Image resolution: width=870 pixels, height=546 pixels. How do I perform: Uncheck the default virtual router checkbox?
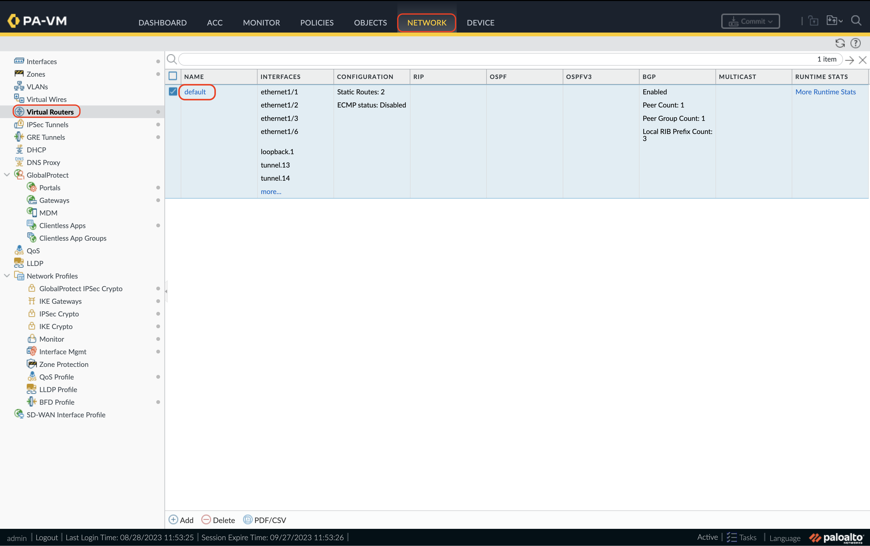tap(173, 92)
